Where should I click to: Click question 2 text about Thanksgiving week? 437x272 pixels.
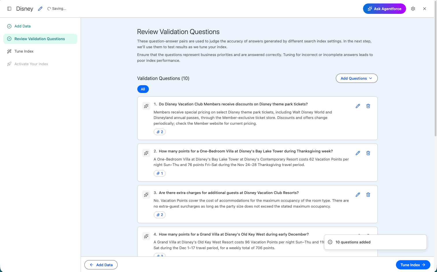[x=246, y=151]
